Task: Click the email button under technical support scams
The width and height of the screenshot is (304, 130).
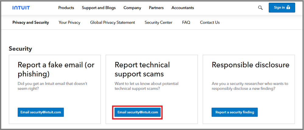Action: (x=138, y=112)
